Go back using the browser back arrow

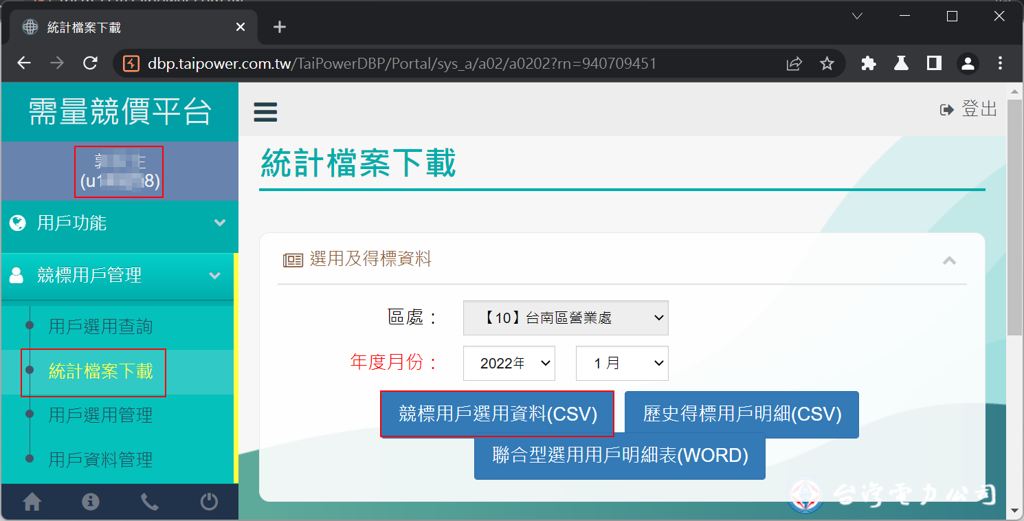(24, 63)
